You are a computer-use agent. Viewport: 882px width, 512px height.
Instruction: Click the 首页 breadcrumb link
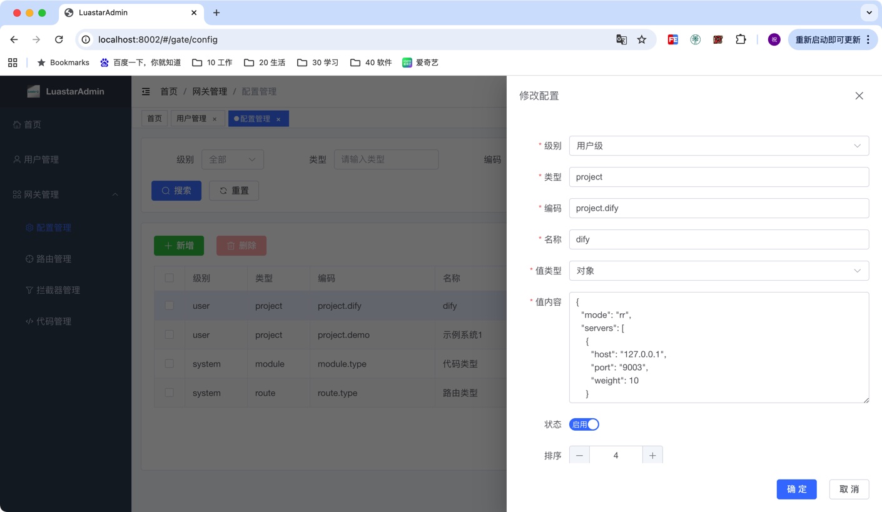coord(169,91)
